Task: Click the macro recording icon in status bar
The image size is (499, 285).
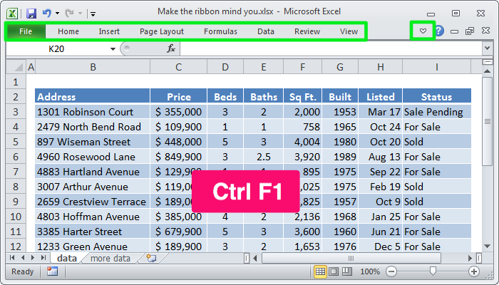Action: pos(53,271)
